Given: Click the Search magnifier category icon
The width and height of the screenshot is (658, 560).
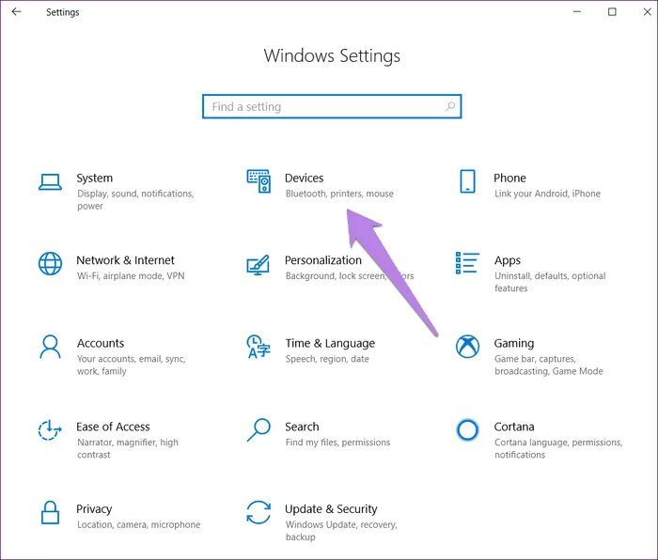Looking at the screenshot, I should coord(258,430).
